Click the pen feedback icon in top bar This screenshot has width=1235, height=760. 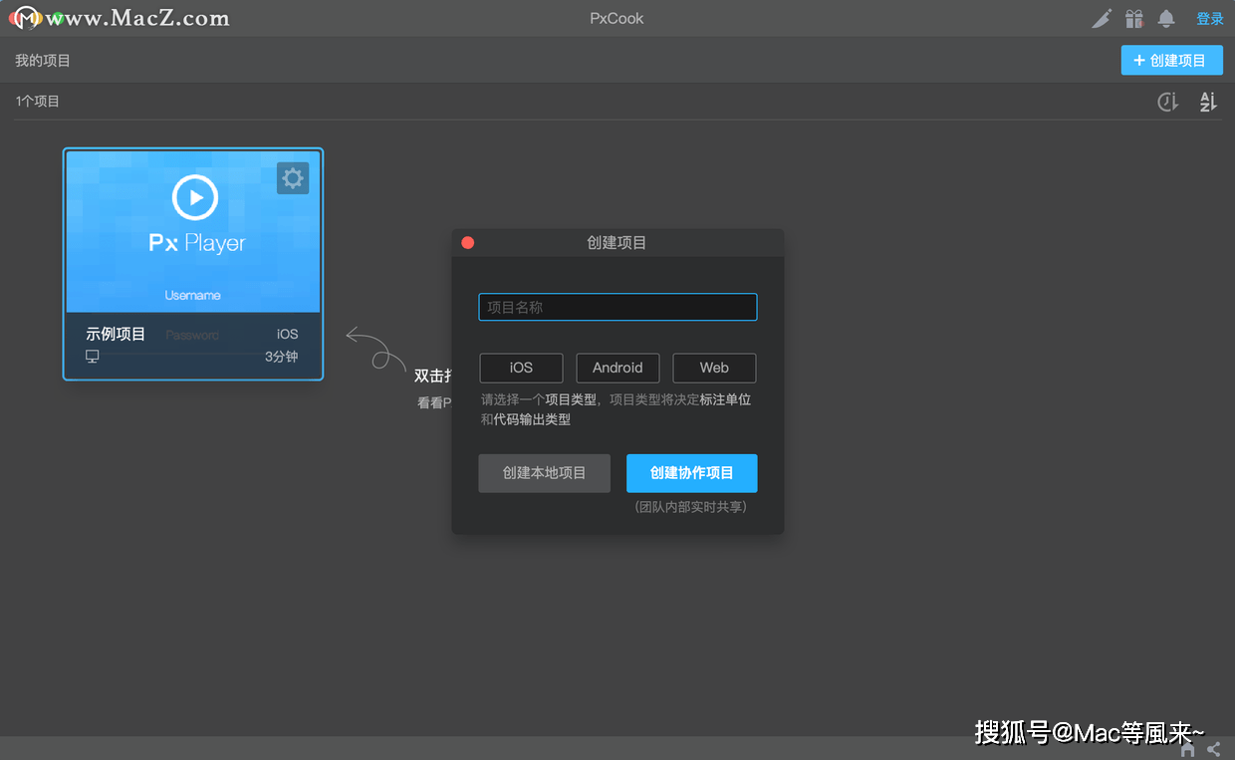(x=1101, y=18)
